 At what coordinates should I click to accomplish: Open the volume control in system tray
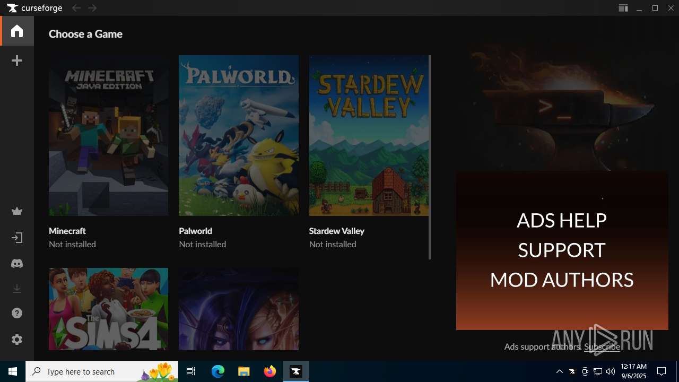[611, 371]
